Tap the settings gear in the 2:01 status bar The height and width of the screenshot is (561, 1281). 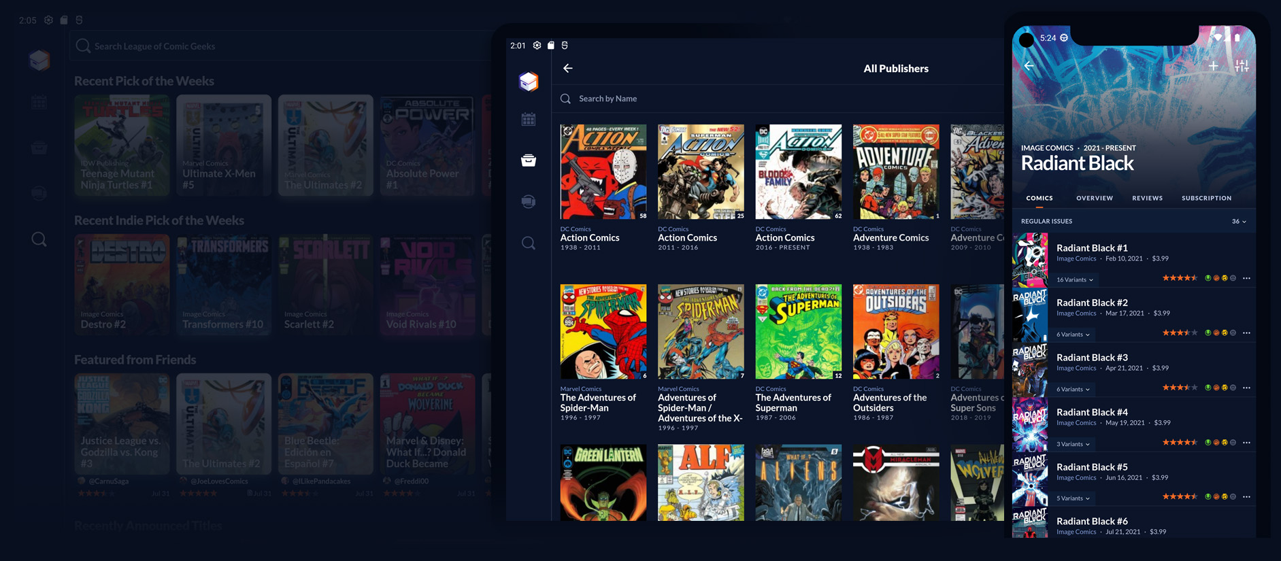(x=537, y=45)
